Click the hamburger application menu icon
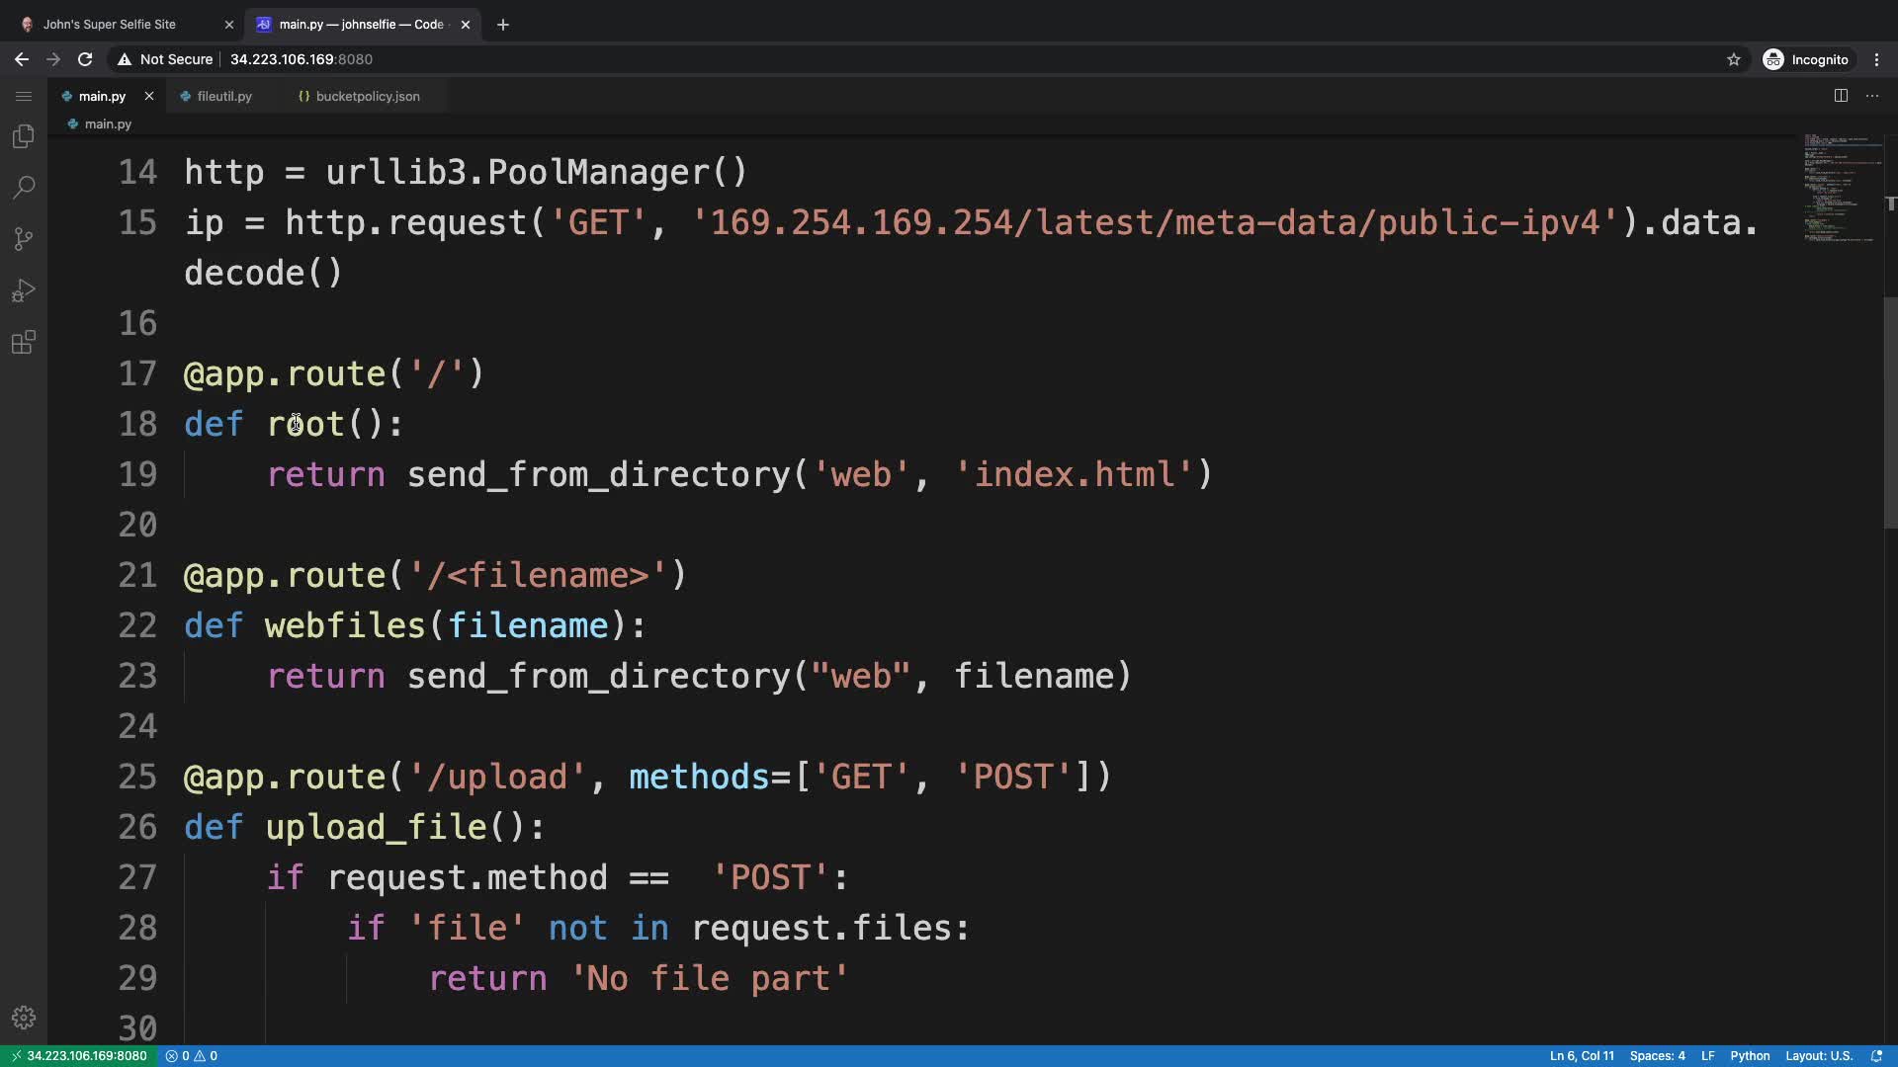This screenshot has width=1898, height=1067. [24, 96]
